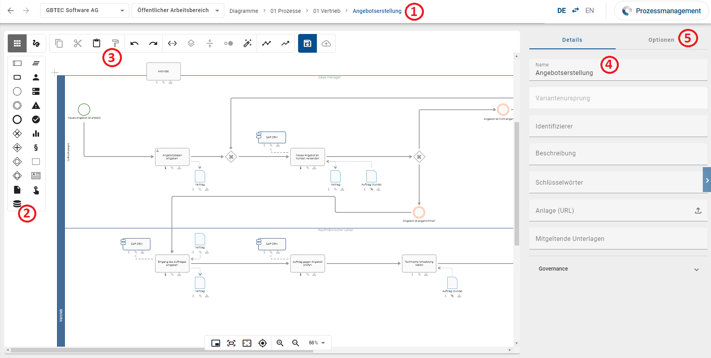Click the scissors Cut icon
The height and width of the screenshot is (358, 711).
click(x=78, y=43)
